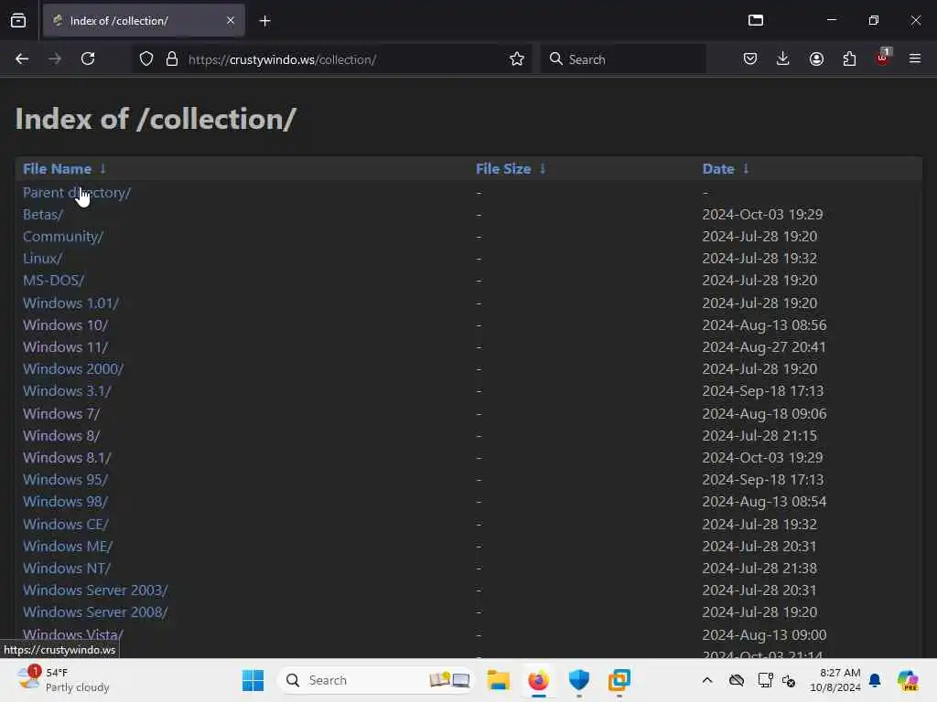This screenshot has width=937, height=702.
Task: Open the Extensions puzzle icon
Action: point(849,59)
